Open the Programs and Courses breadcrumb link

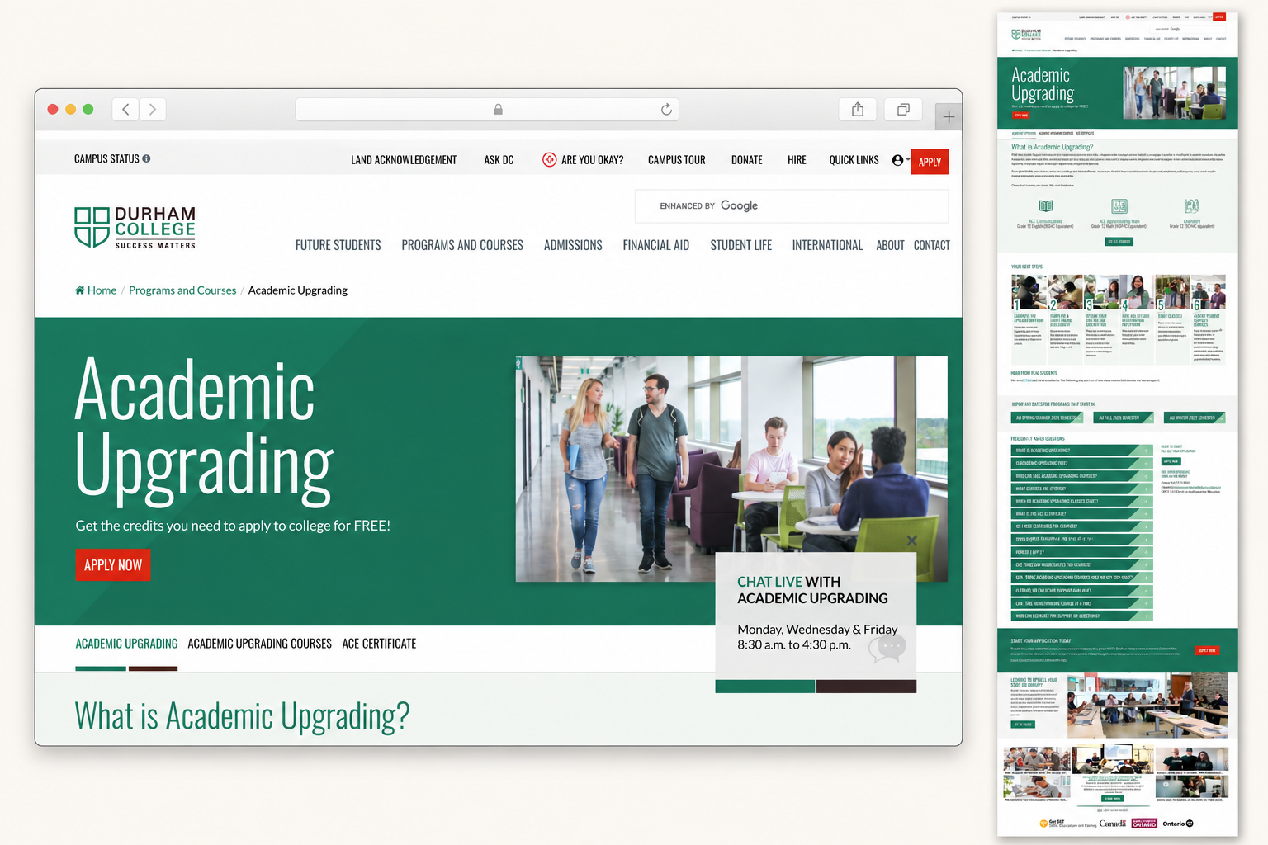pyautogui.click(x=182, y=290)
